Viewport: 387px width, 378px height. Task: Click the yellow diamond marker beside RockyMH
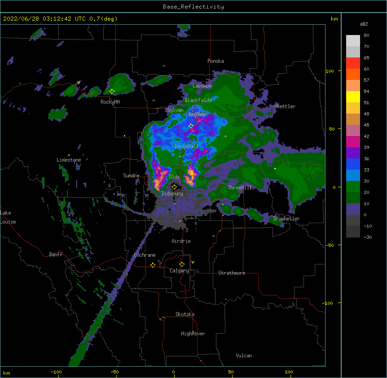[112, 92]
